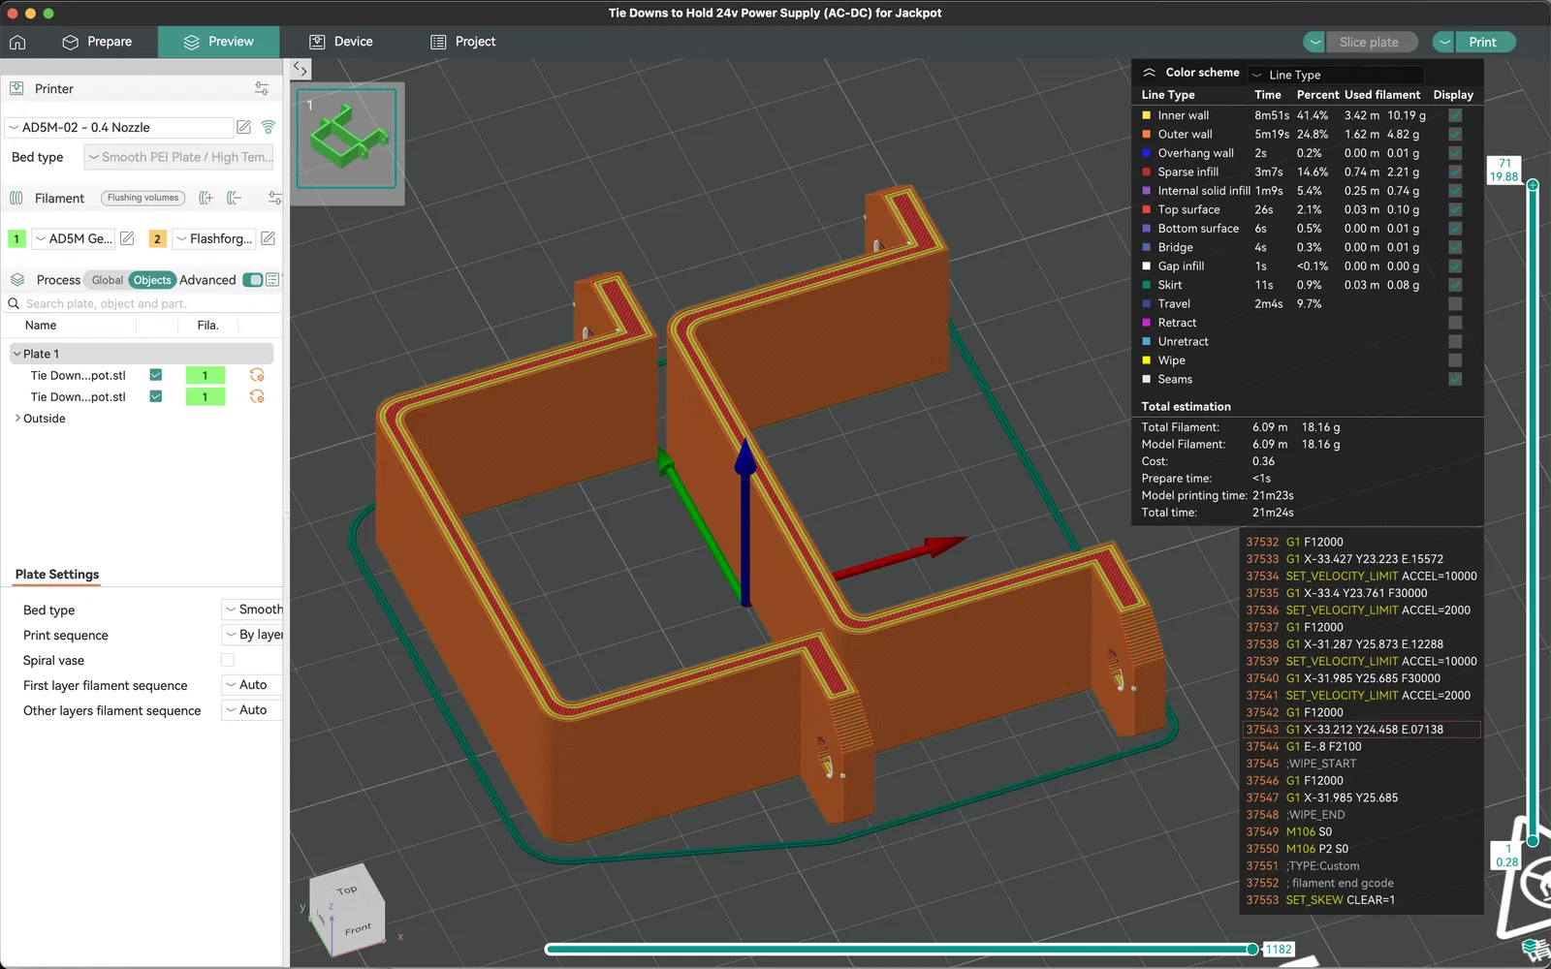1551x969 pixels.
Task: Select the Objects process mode
Action: (152, 280)
